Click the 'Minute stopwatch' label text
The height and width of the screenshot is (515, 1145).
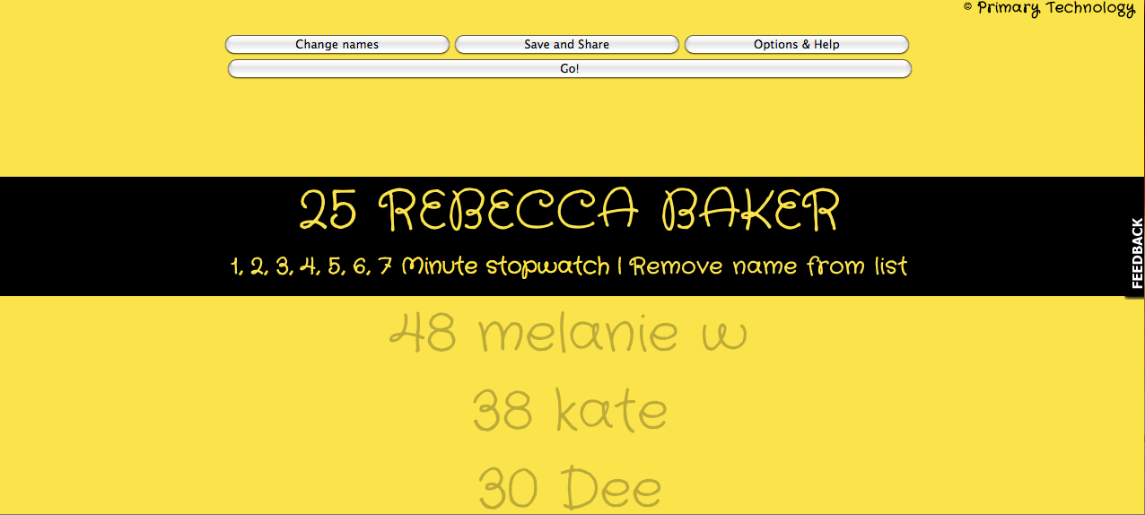point(505,267)
